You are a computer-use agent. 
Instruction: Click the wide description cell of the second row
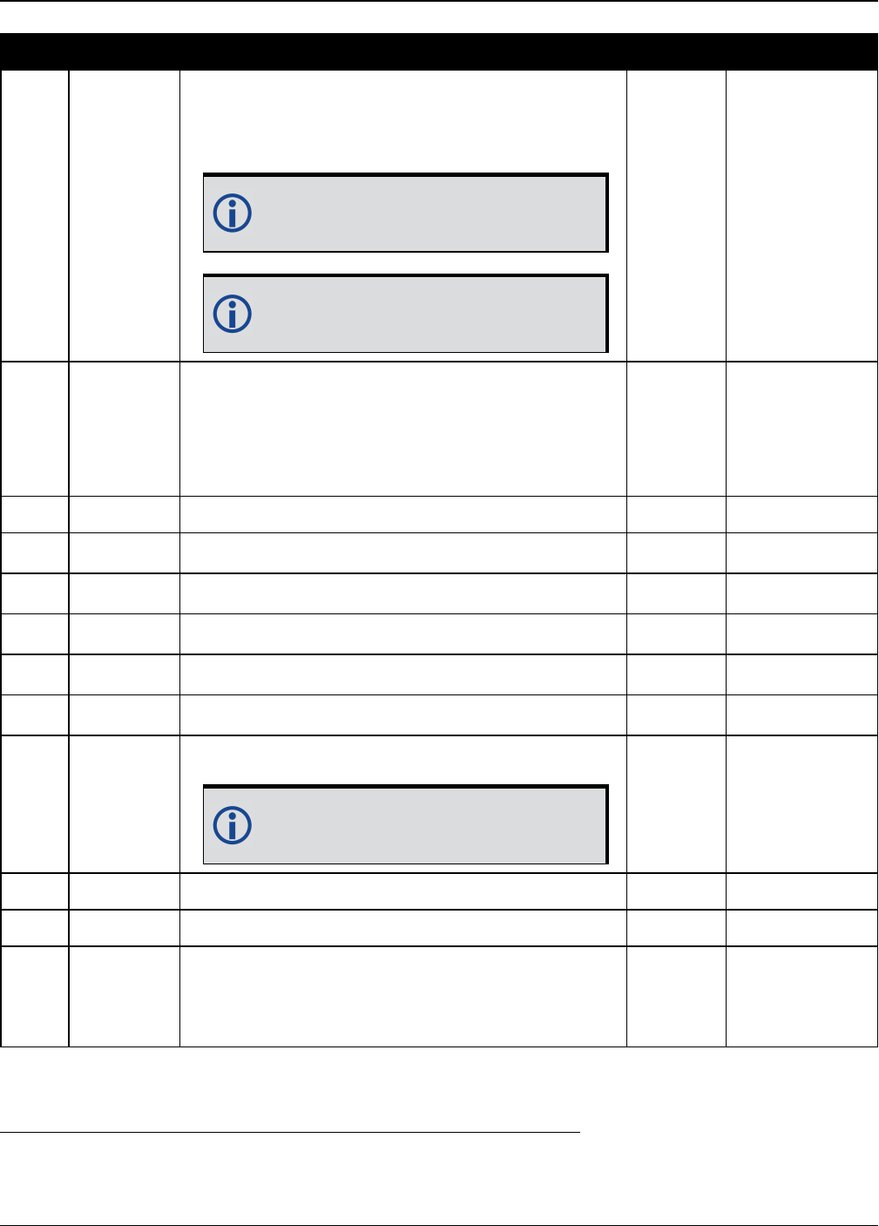403,429
